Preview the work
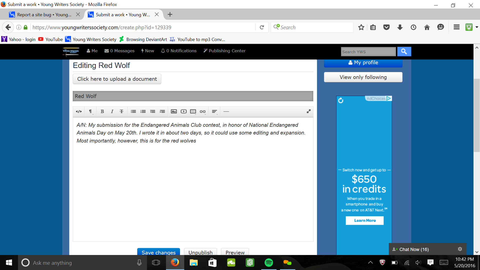Screen dimensions: 480x270 pyautogui.click(x=235, y=252)
